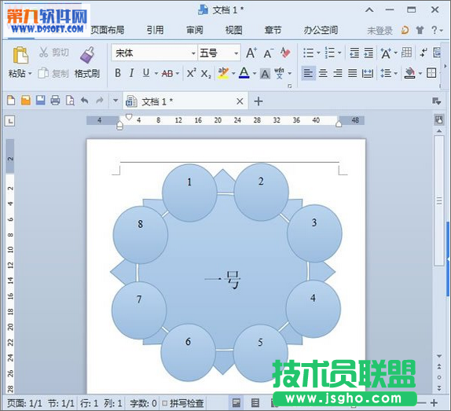Screen dimensions: 451x411
Task: Click the print preview icon
Action: tap(70, 101)
